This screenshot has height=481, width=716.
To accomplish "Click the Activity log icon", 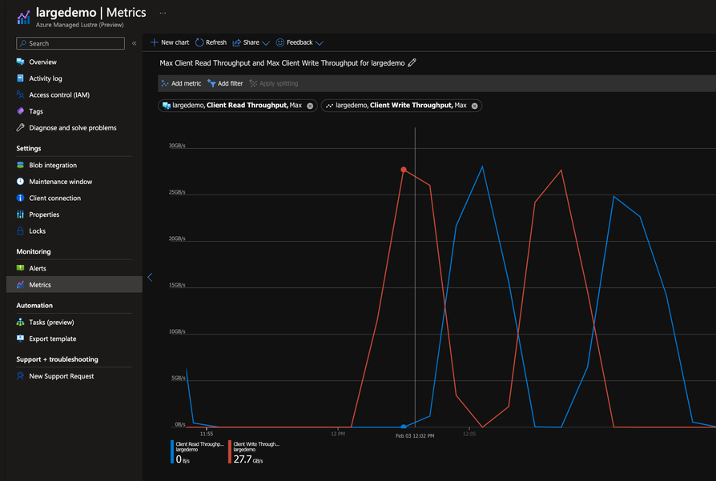I will pyautogui.click(x=20, y=78).
